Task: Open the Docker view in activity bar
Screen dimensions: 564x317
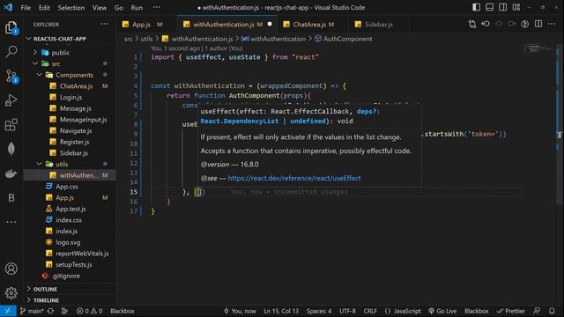Action: 11,173
